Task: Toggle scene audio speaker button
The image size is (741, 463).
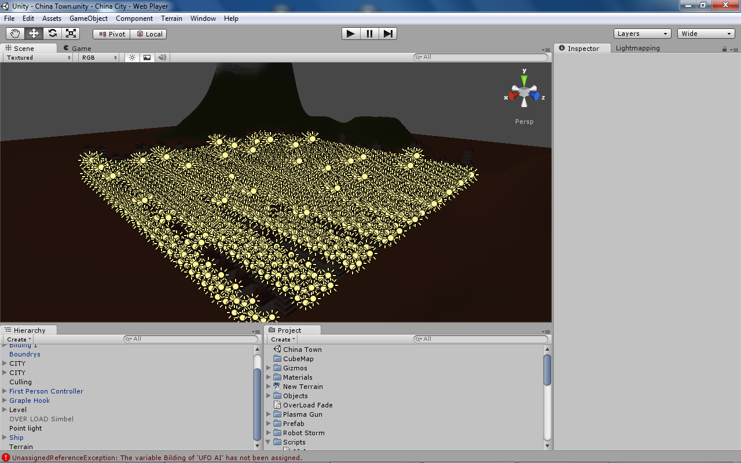Action: 162,57
